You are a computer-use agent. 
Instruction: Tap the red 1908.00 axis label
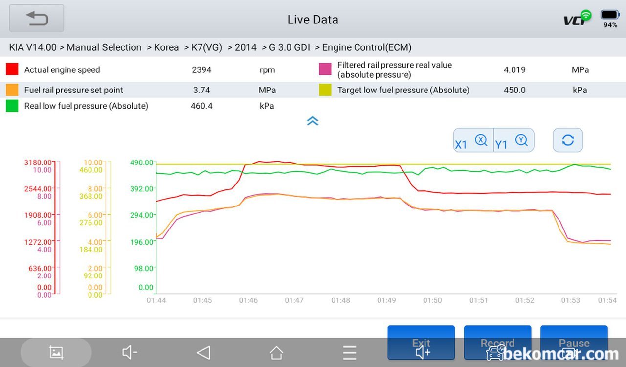click(38, 215)
